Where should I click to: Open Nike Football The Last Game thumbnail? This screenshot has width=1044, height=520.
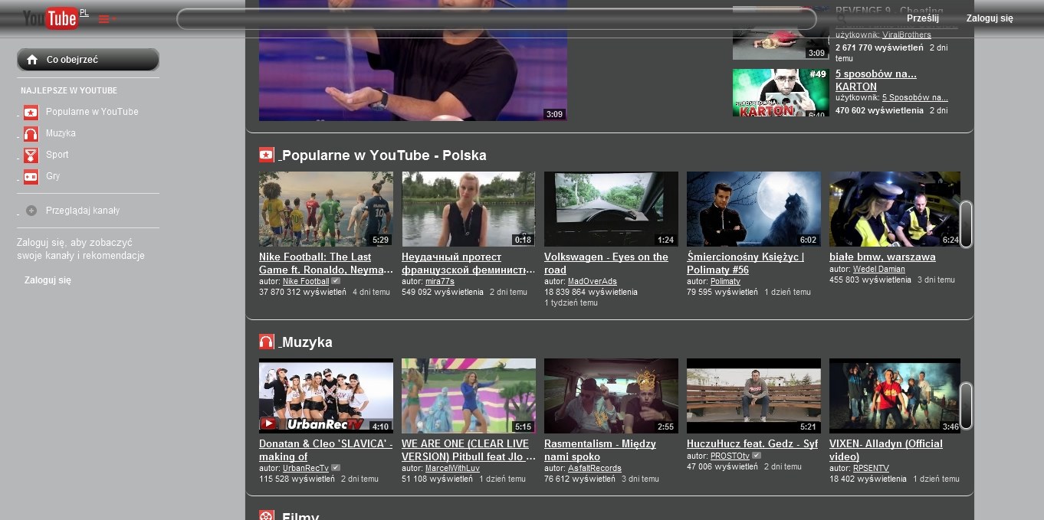click(326, 209)
